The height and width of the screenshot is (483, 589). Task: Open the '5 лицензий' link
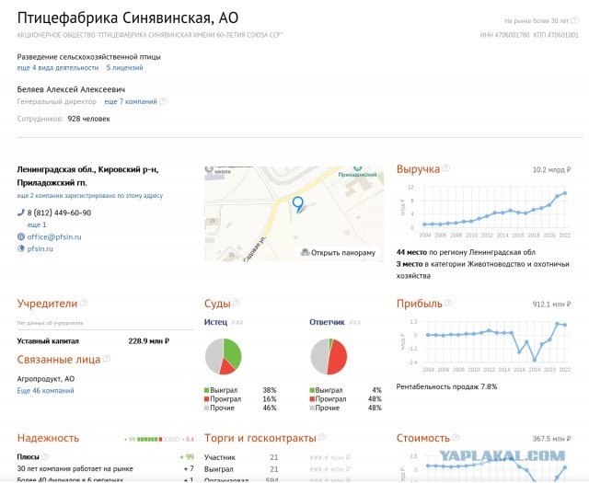tap(125, 67)
